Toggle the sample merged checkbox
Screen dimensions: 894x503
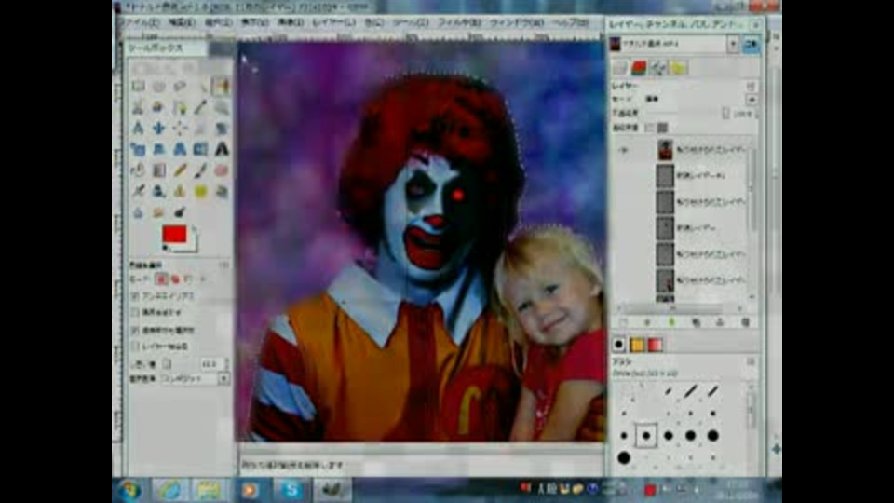[x=135, y=346]
